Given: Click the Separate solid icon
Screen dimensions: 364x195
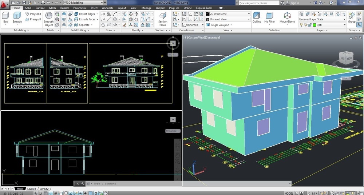Looking at the screenshot, I should click(x=76, y=25).
